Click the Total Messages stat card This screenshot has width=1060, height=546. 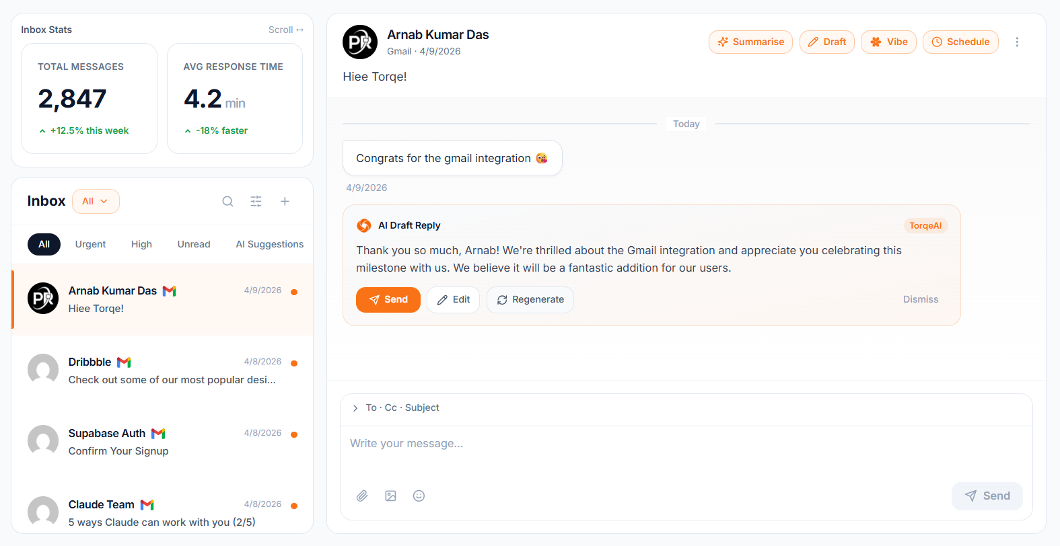tap(90, 99)
